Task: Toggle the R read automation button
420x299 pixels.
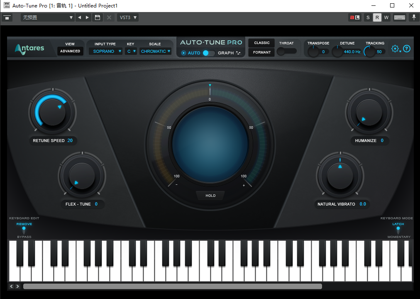Action: click(x=377, y=17)
